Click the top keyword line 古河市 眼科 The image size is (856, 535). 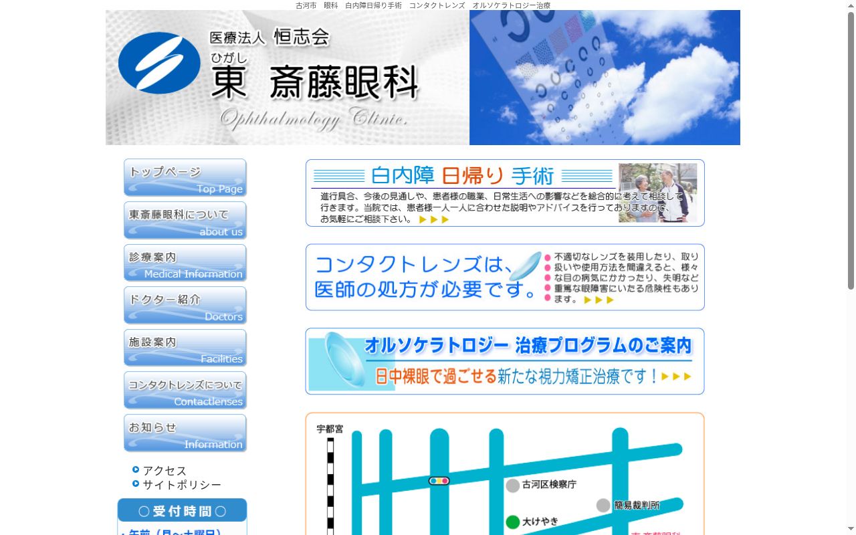coord(423,5)
